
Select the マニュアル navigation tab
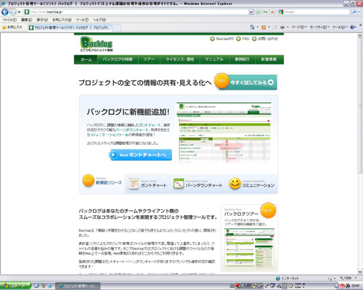215,59
